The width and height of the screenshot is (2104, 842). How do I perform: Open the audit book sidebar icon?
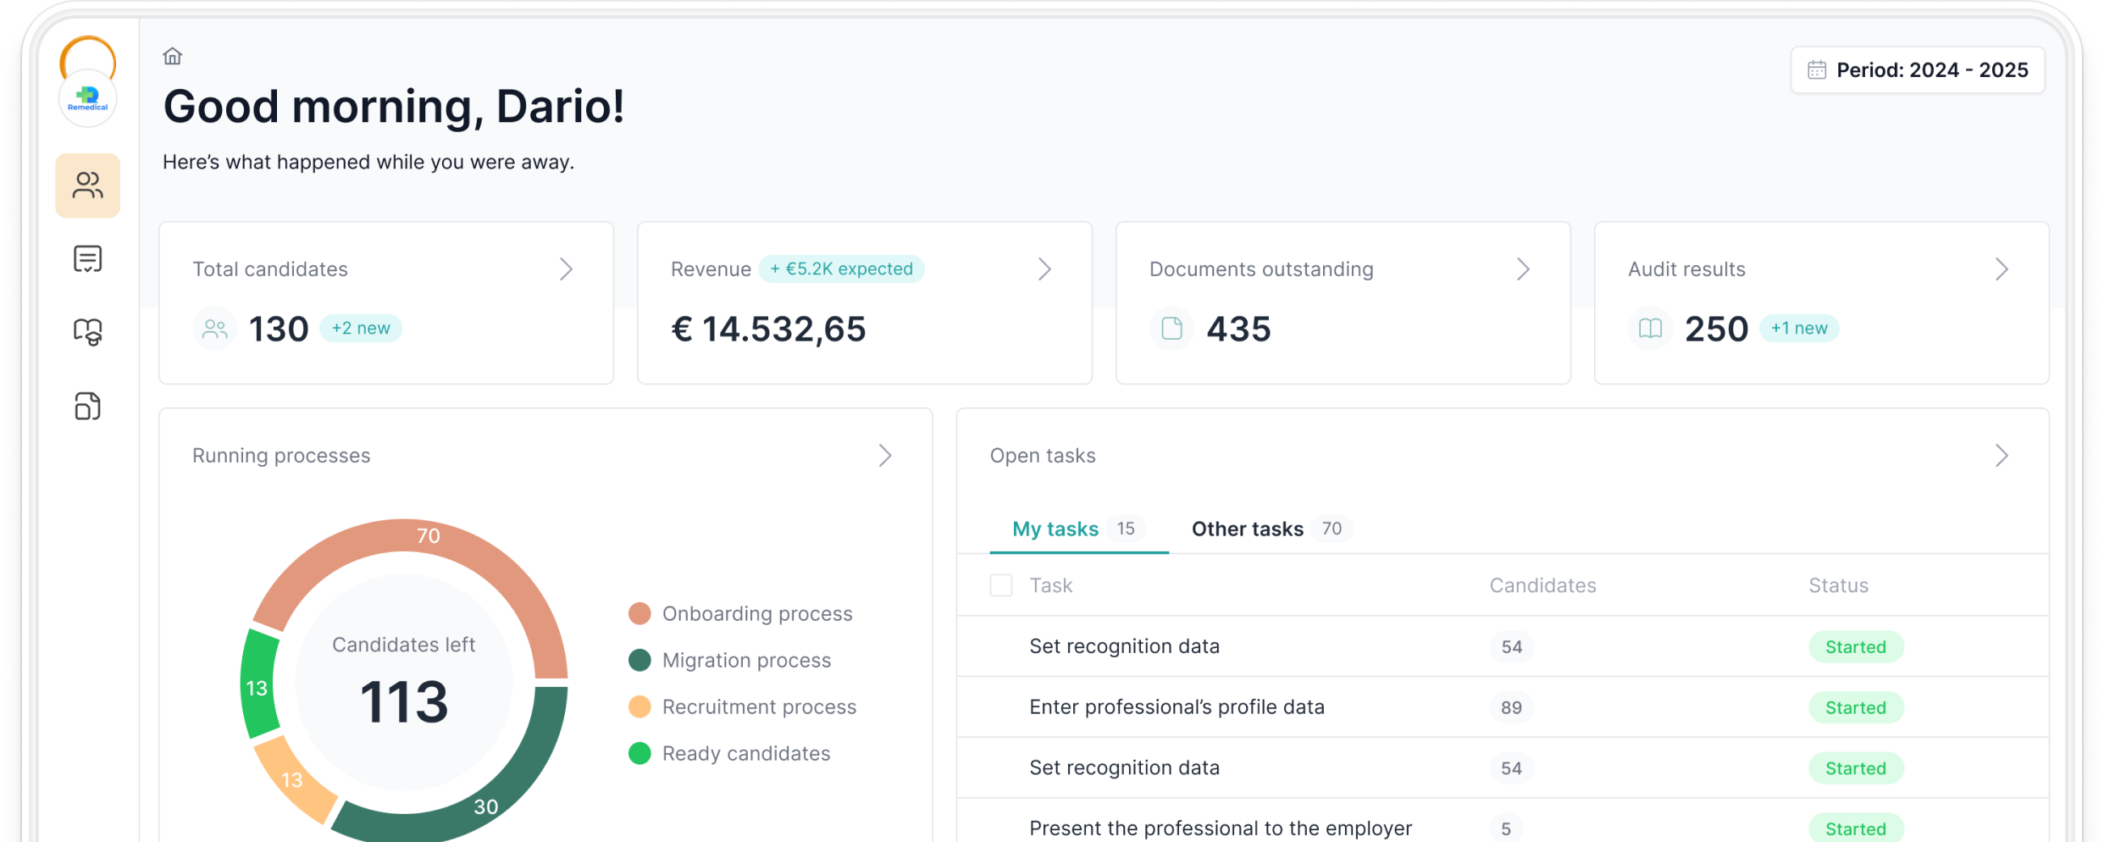tap(88, 331)
